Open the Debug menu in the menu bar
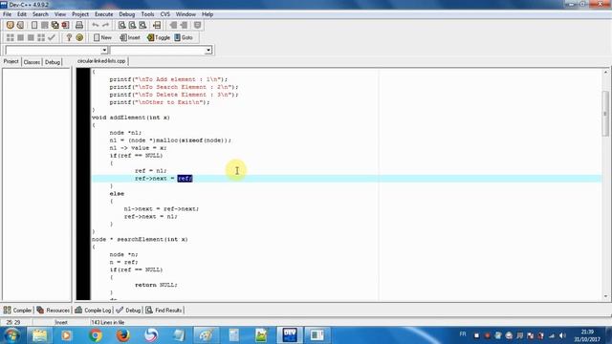The height and width of the screenshot is (344, 612). pos(127,14)
